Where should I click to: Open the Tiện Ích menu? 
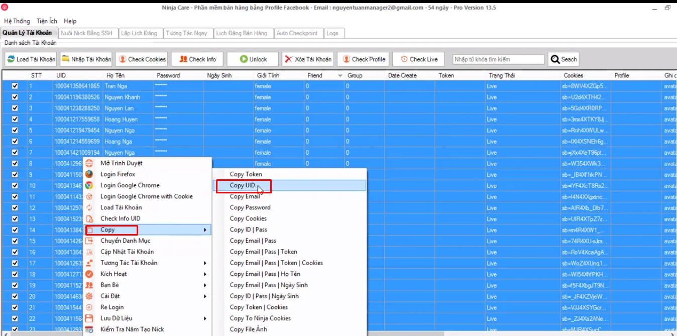click(46, 21)
